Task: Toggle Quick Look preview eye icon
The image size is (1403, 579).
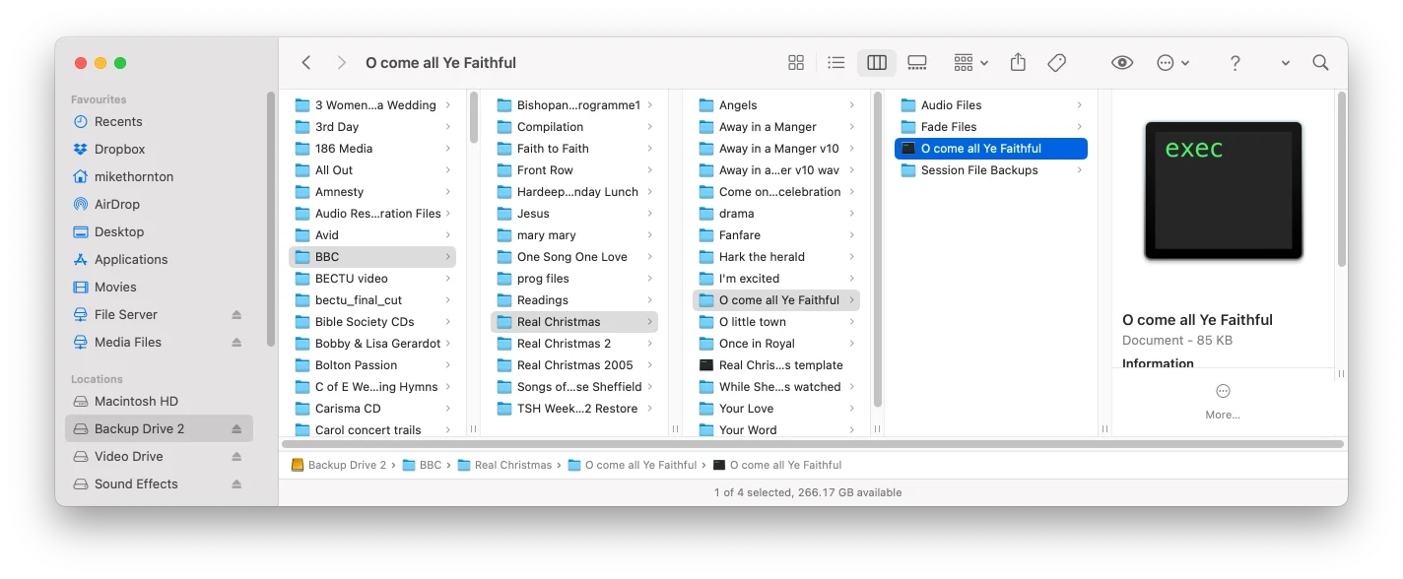Action: [1122, 63]
